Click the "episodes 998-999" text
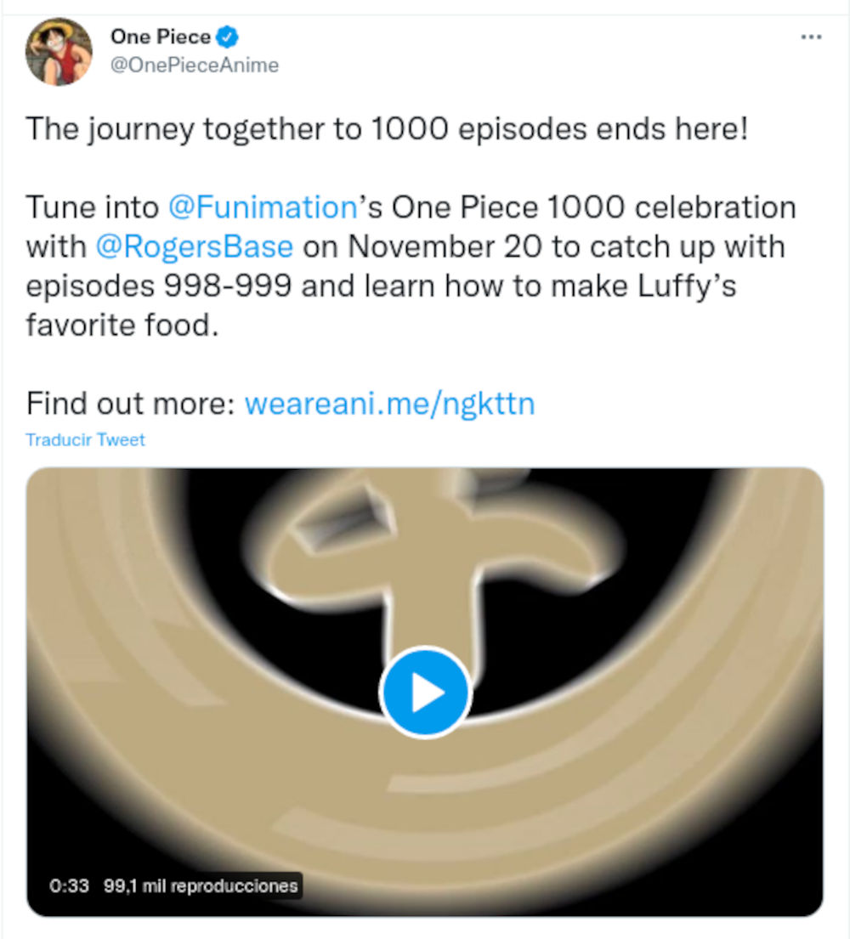850x939 pixels. (160, 286)
